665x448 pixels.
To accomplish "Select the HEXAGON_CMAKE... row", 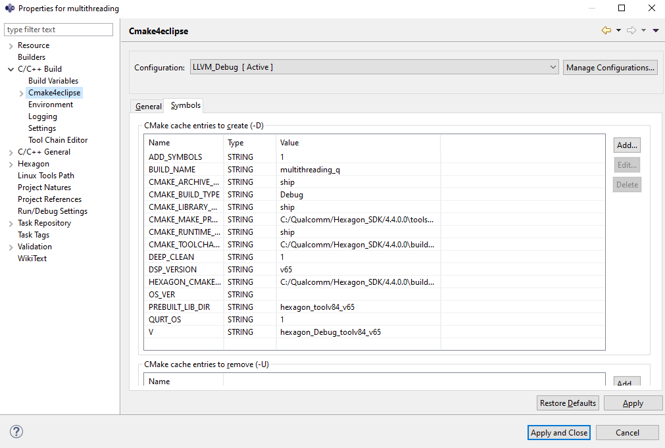I will click(374, 282).
